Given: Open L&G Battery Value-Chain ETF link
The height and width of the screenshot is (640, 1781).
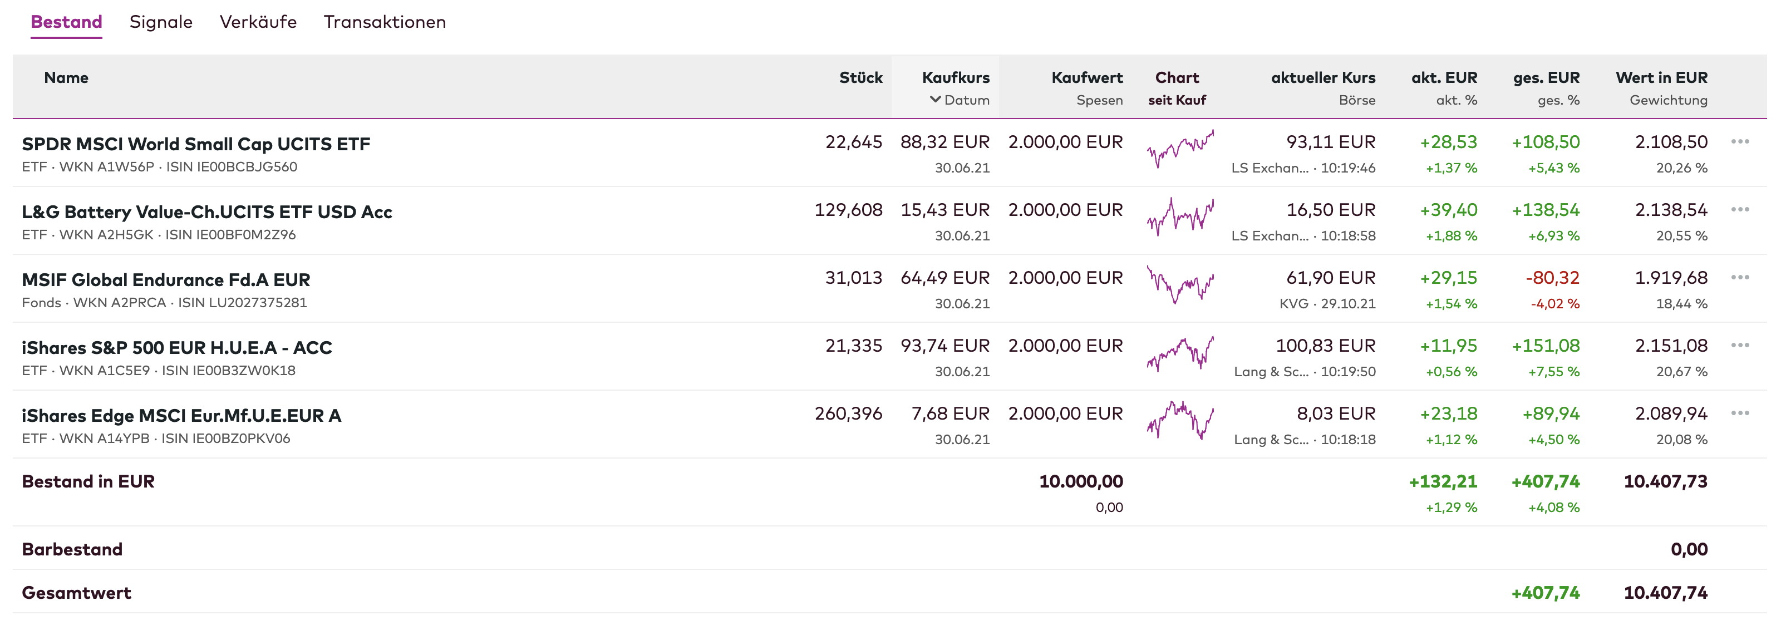Looking at the screenshot, I should pos(206,211).
